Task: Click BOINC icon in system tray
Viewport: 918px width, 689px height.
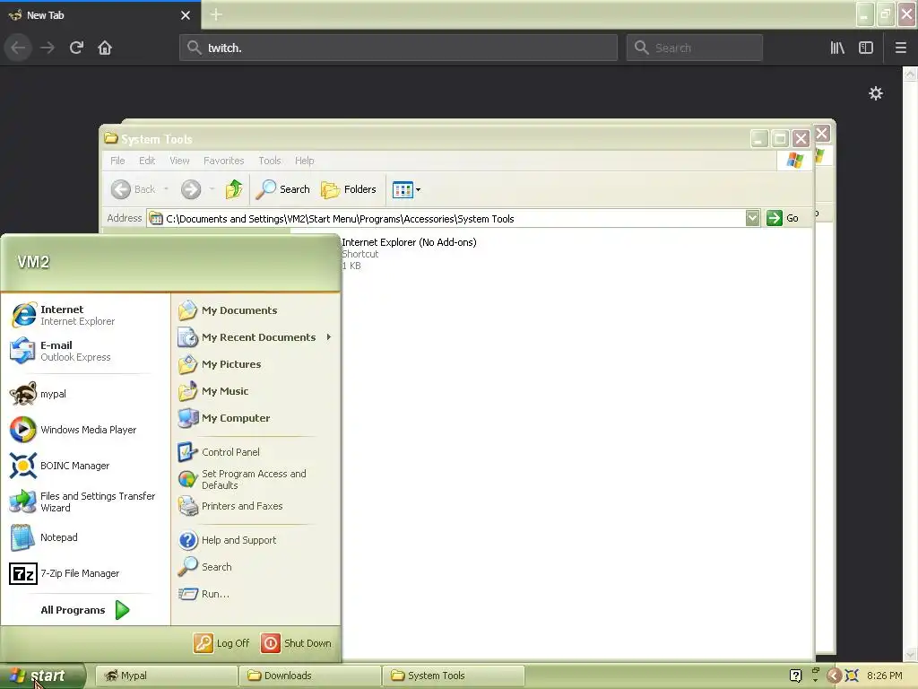Action: point(852,676)
